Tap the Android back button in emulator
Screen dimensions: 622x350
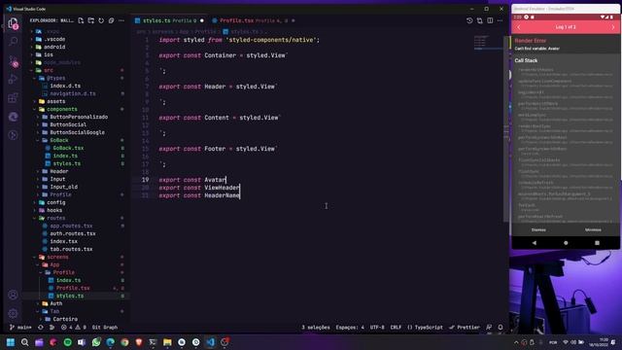[535, 243]
